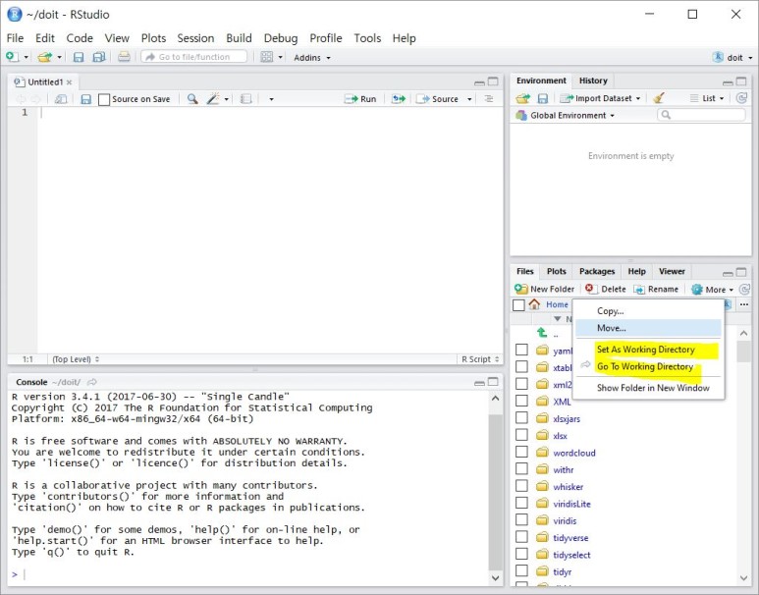Click the Home link in Files breadcrumb
Screen dimensions: 759x595
click(557, 304)
